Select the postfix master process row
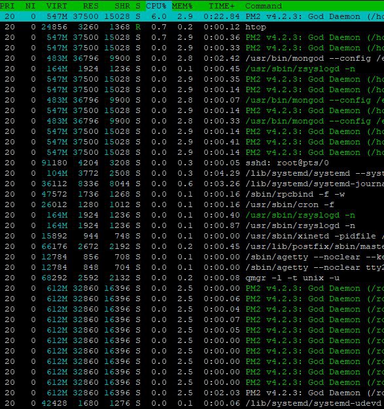The width and height of the screenshot is (384, 409). tap(192, 246)
